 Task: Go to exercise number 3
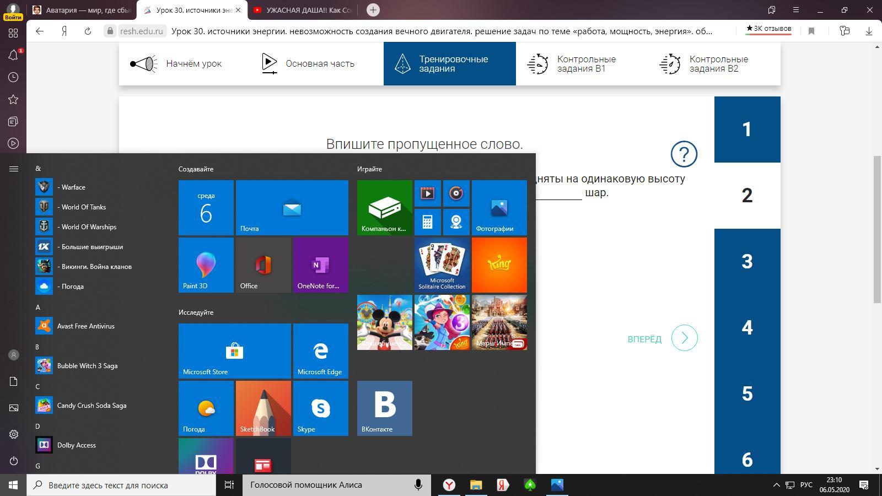click(747, 262)
